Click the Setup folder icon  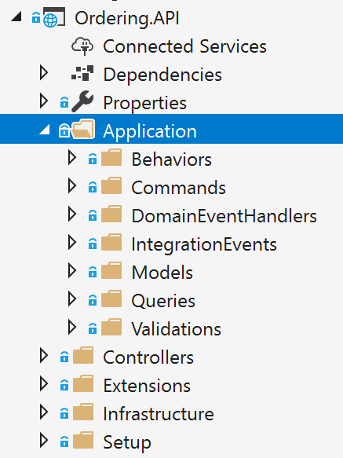click(x=83, y=440)
